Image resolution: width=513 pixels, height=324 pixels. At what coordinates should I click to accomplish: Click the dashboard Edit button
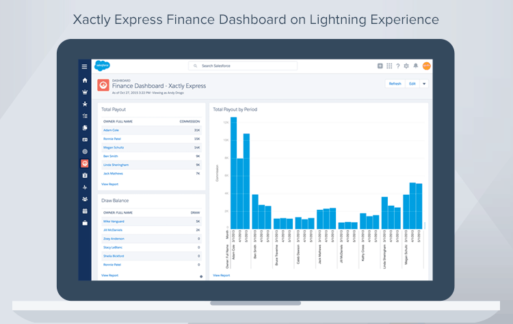[x=412, y=83]
